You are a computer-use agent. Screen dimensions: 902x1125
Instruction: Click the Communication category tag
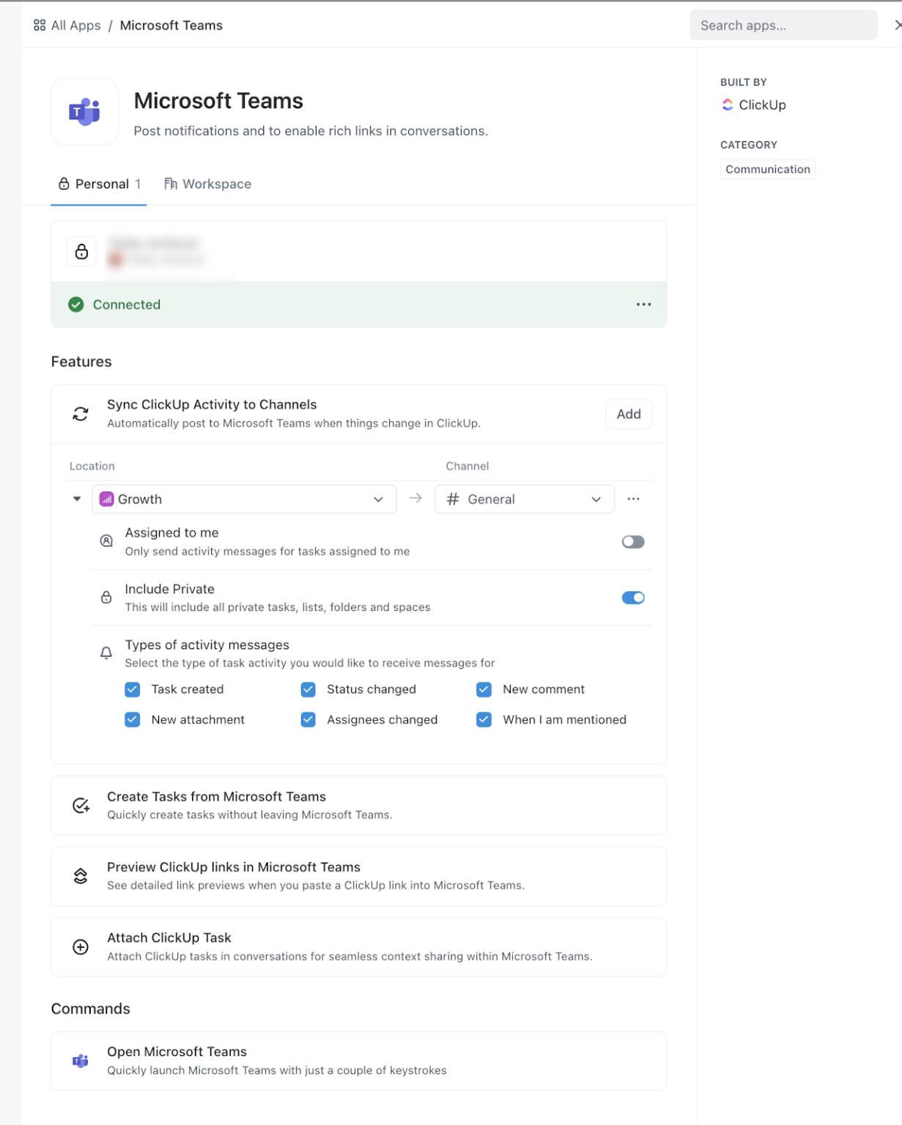pyautogui.click(x=767, y=169)
